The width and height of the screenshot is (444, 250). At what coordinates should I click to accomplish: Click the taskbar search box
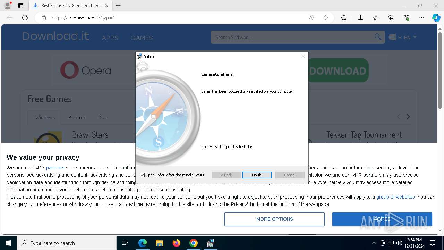coord(67,243)
